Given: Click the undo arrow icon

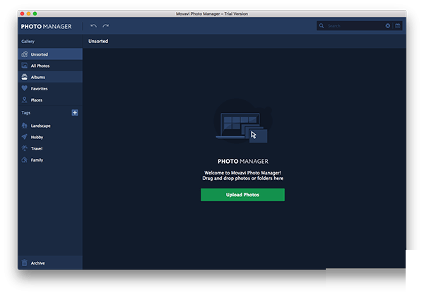Looking at the screenshot, I should point(93,26).
